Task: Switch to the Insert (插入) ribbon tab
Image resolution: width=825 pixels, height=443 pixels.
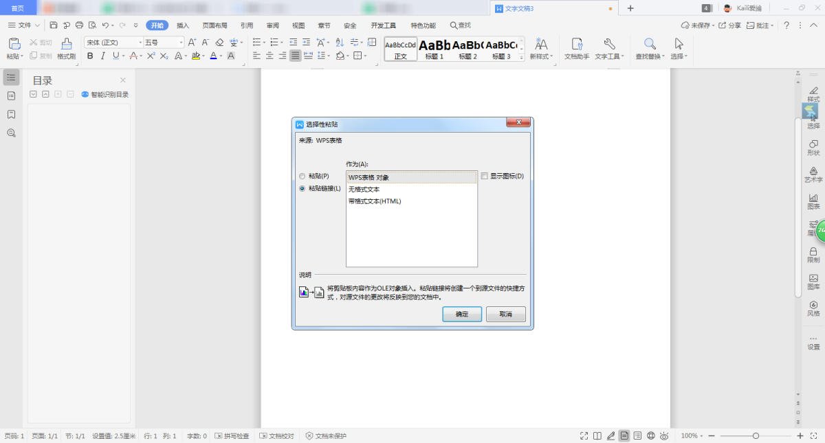Action: [183, 25]
